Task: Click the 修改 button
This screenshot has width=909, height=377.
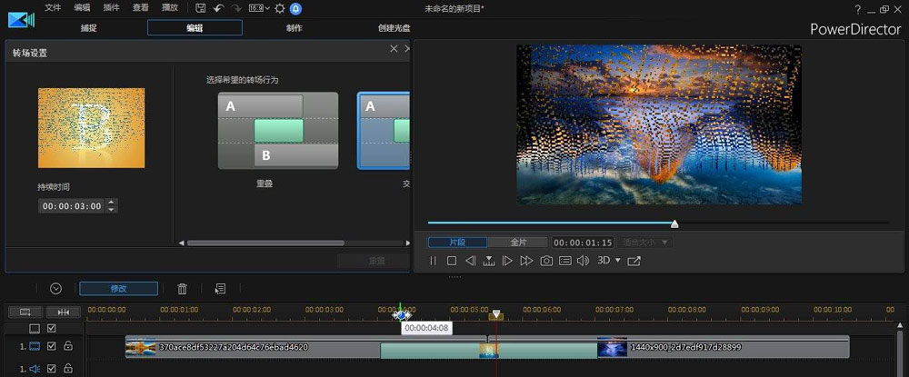Action: (x=118, y=289)
